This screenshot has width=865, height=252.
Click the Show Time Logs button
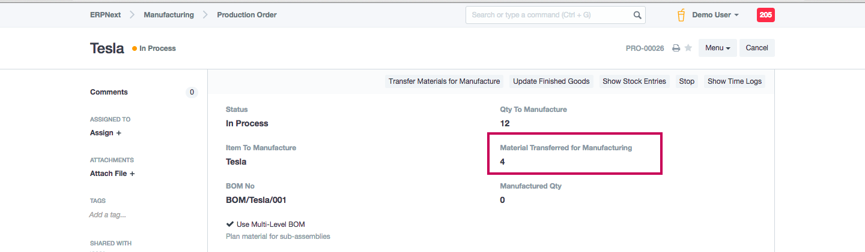(735, 81)
